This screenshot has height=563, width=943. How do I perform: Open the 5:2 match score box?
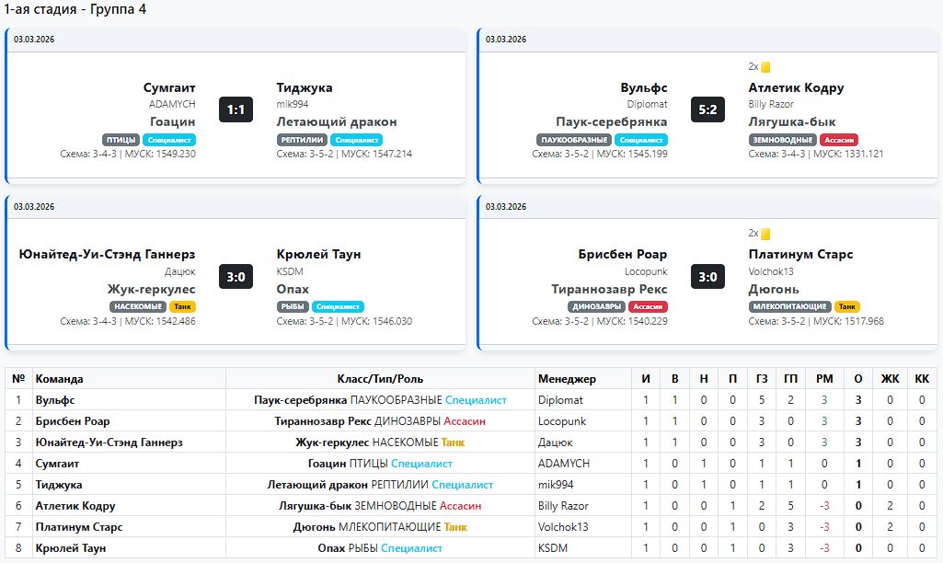pyautogui.click(x=707, y=110)
